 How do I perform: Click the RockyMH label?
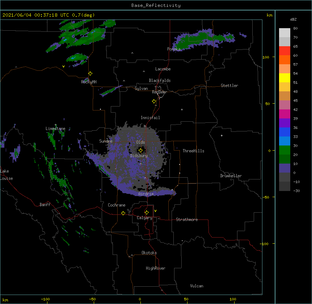tap(89, 82)
